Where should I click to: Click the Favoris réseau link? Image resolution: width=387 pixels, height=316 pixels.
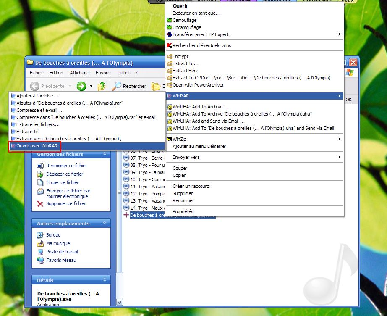tap(61, 260)
